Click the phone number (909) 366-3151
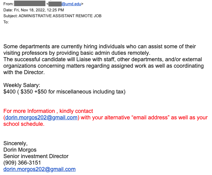The height and width of the screenshot is (175, 212). pos(22,163)
